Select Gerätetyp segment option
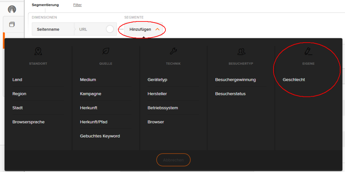Screen dimensions: 345x172 [157, 80]
